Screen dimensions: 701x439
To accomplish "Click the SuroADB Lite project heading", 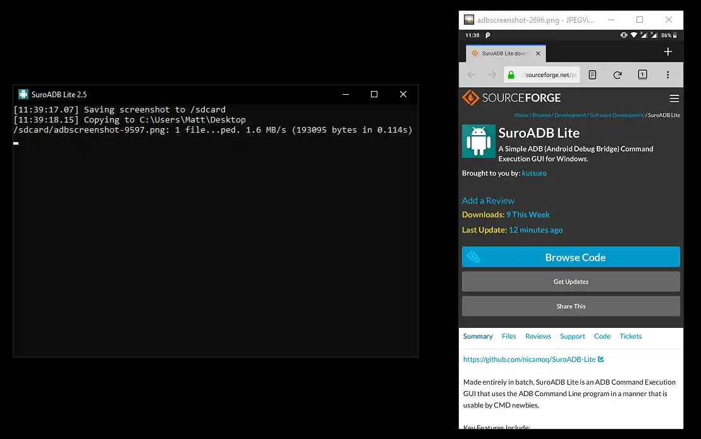I will click(x=539, y=133).
